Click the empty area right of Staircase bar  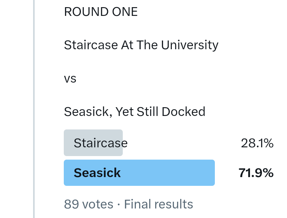[x=179, y=143]
